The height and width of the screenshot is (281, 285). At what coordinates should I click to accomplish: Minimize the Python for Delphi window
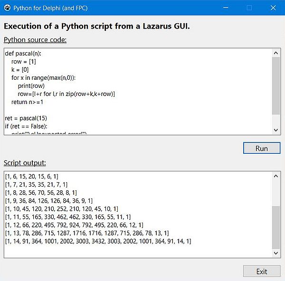[x=226, y=8]
